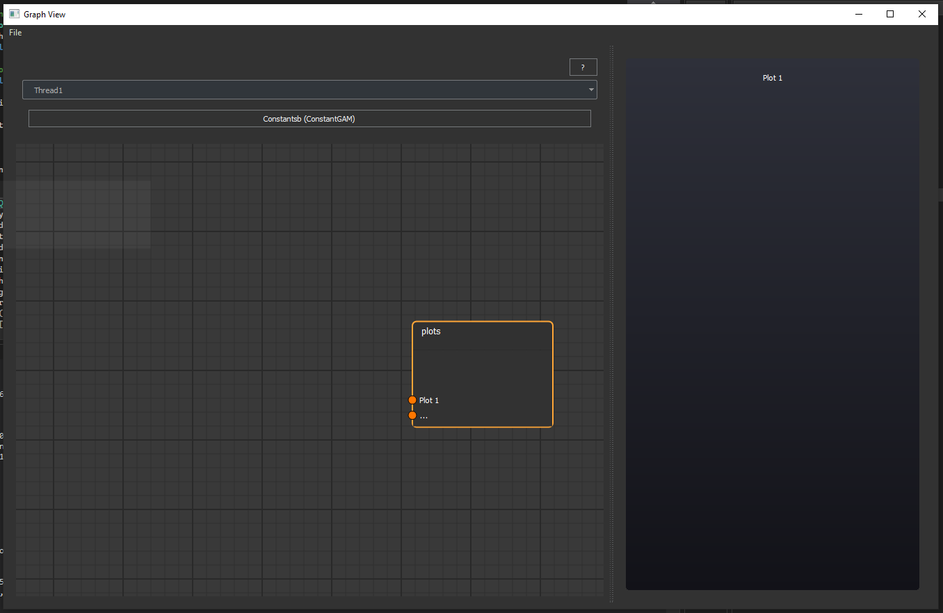Screen dimensions: 943x613
Task: Click the Graph View window title text
Action: point(45,15)
